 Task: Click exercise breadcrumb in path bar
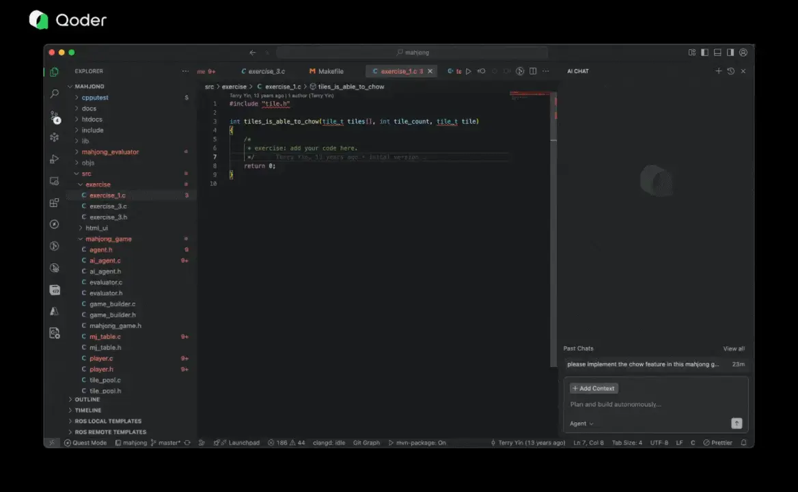234,87
